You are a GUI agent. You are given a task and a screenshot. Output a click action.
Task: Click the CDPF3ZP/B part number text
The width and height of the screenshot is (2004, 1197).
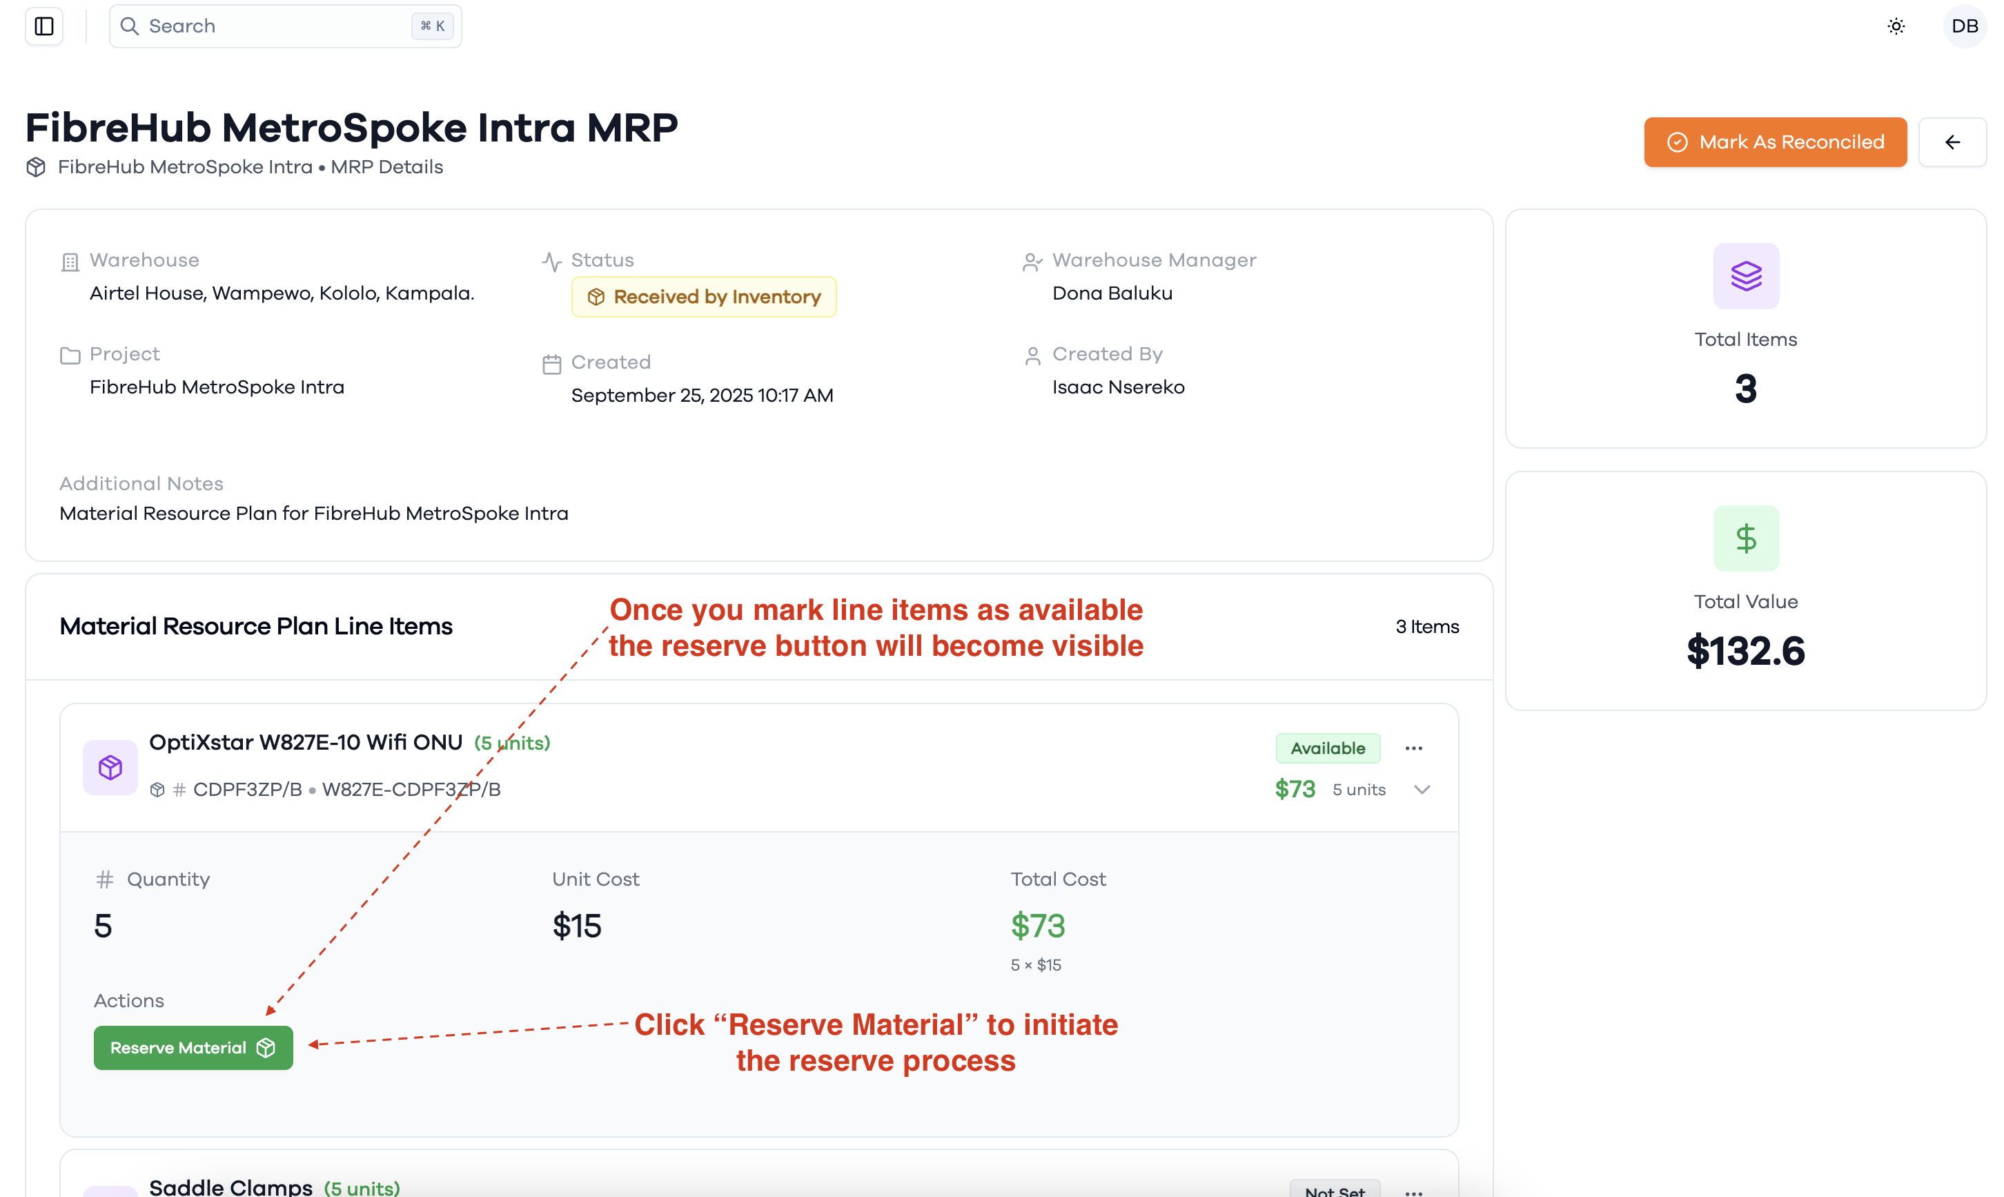click(x=248, y=790)
